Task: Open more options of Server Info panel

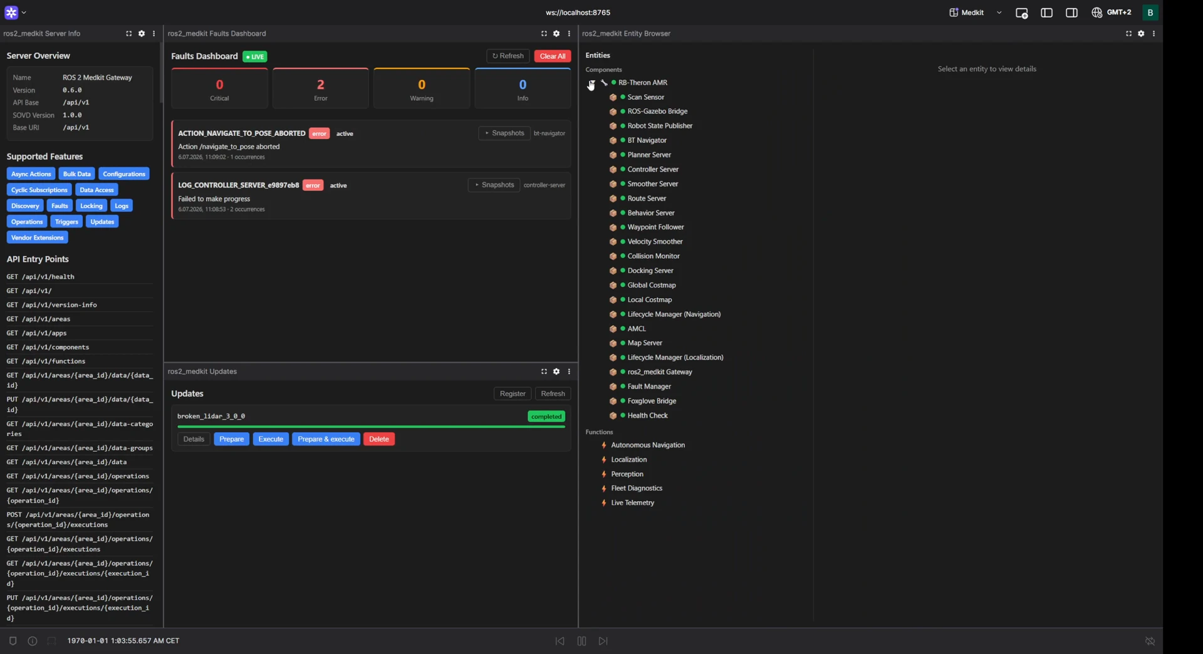Action: click(154, 34)
